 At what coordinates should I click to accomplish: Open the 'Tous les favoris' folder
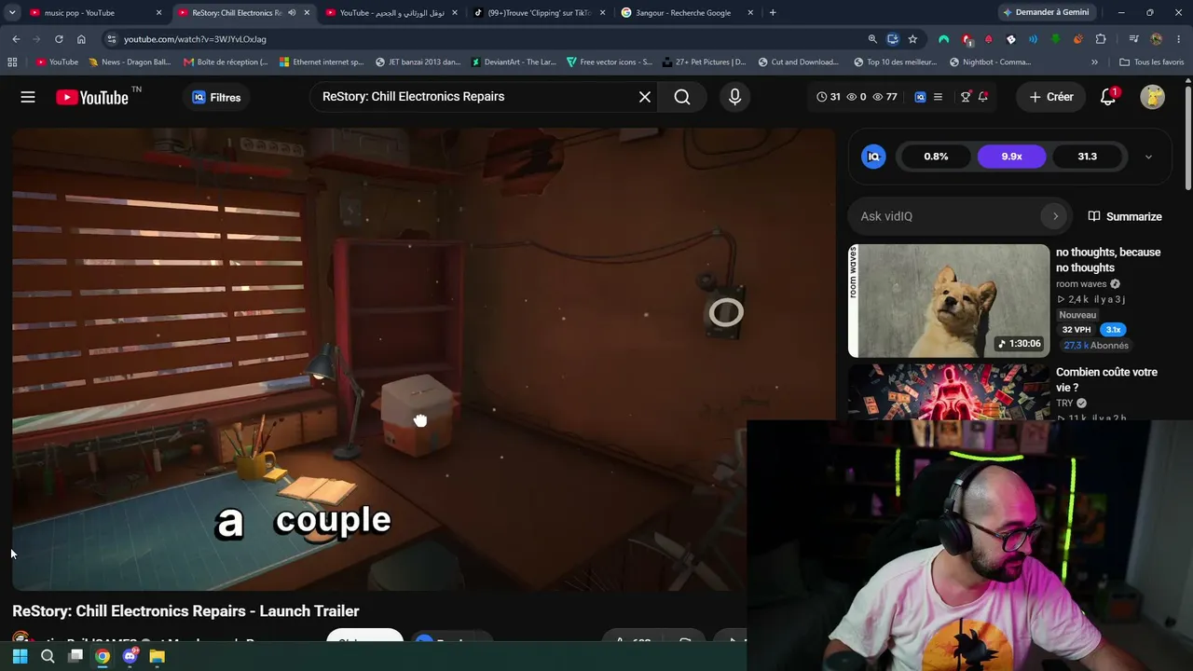[1151, 62]
